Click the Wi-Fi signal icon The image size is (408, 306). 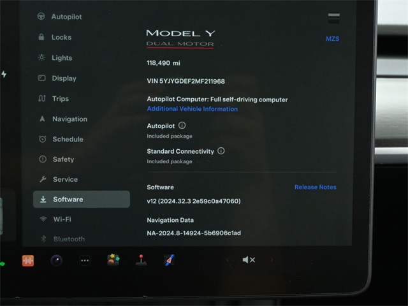tap(43, 219)
